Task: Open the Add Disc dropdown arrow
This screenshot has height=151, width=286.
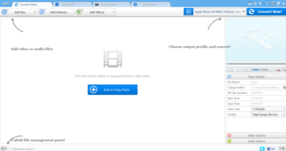Action: point(35,12)
